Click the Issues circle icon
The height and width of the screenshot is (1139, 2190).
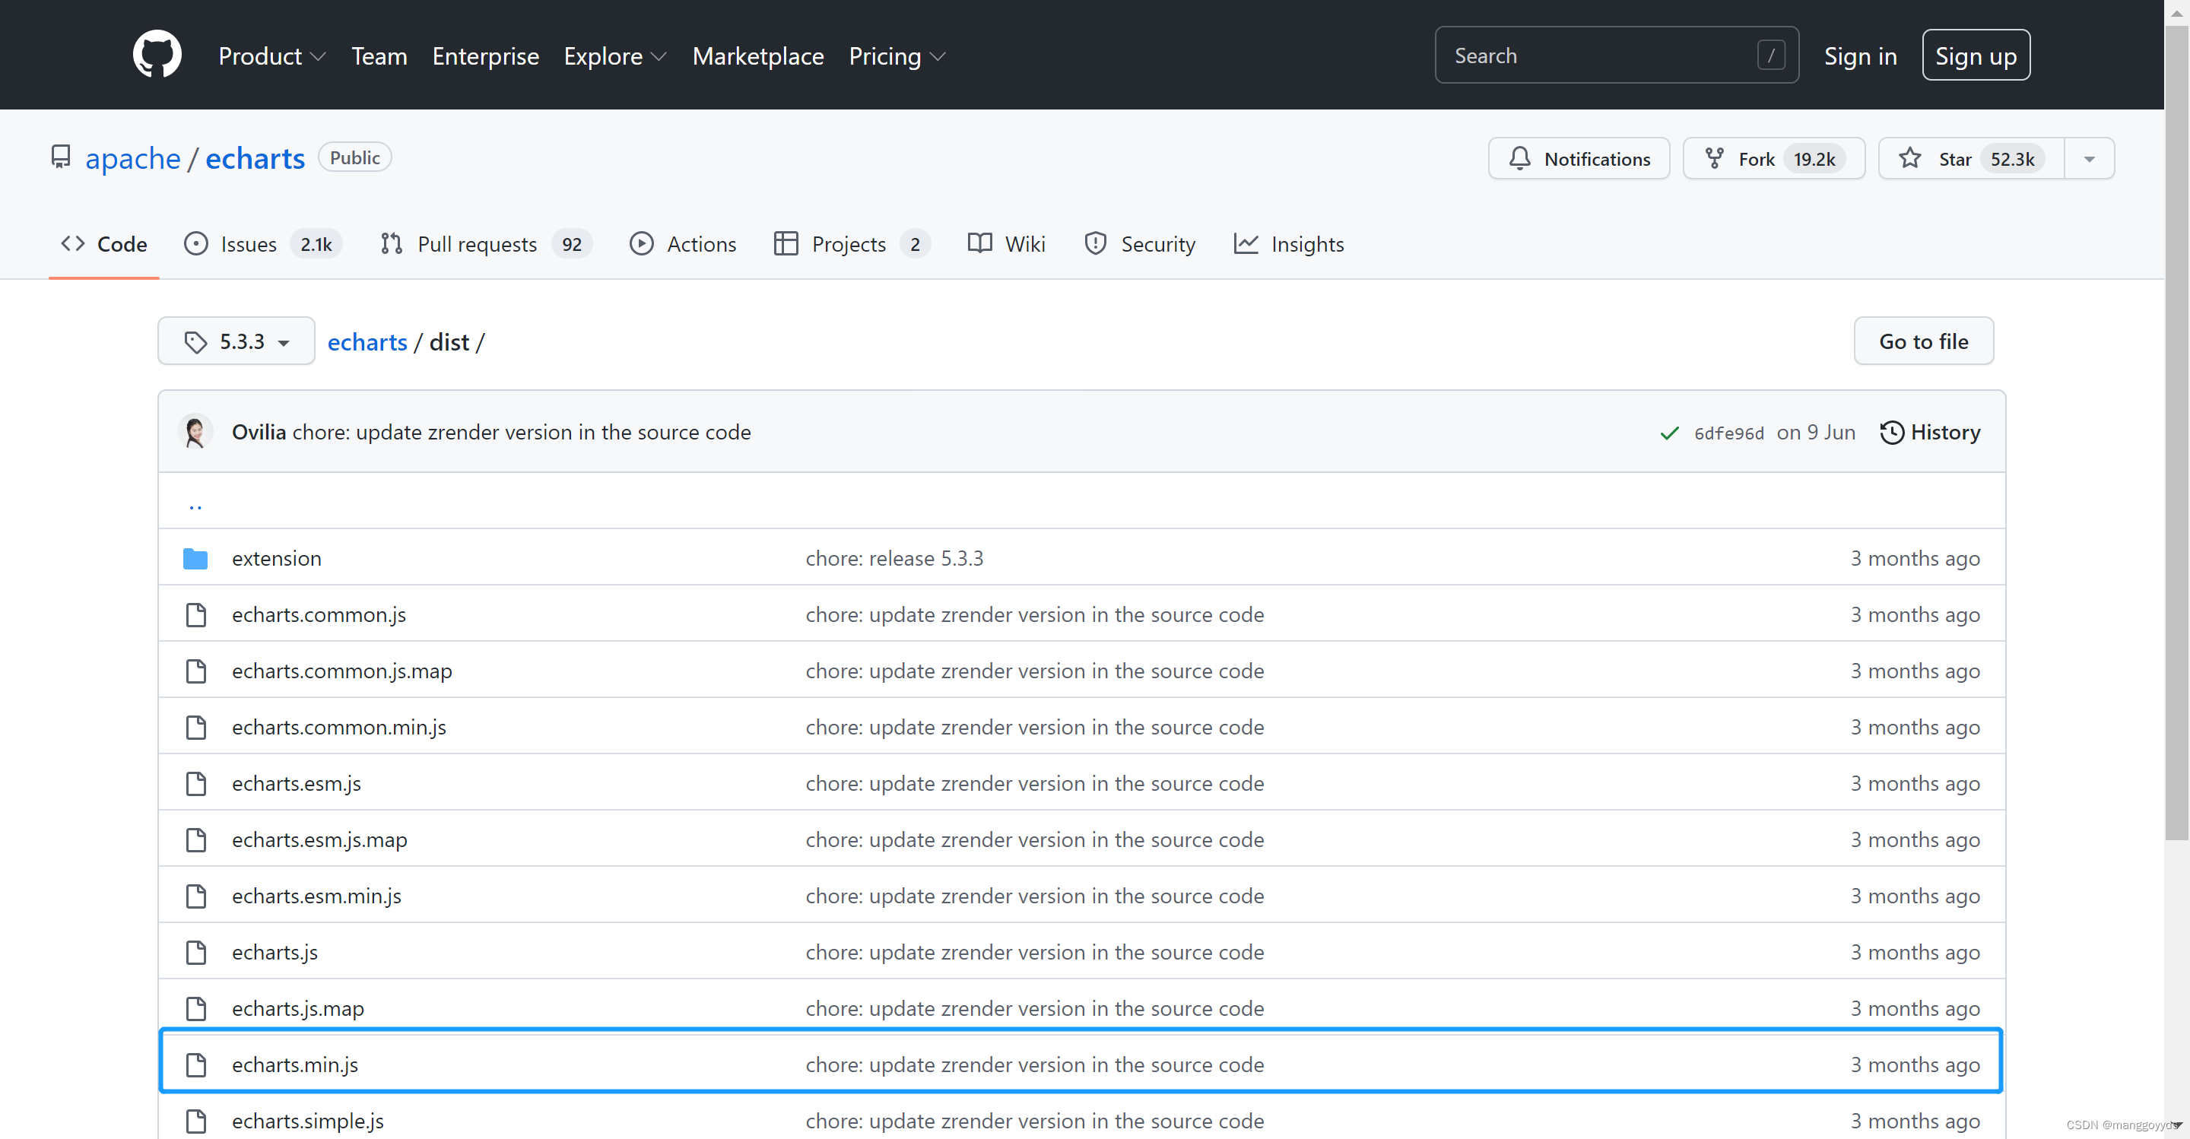(x=195, y=244)
